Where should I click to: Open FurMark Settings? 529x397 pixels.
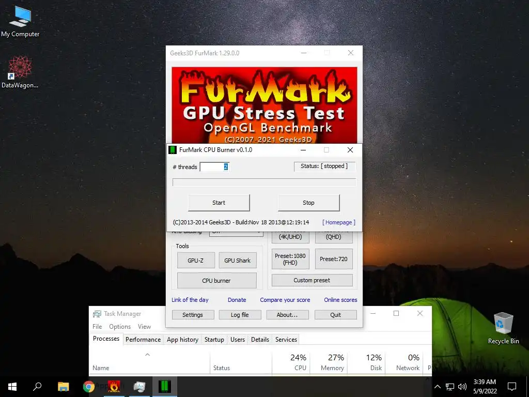[x=193, y=315]
